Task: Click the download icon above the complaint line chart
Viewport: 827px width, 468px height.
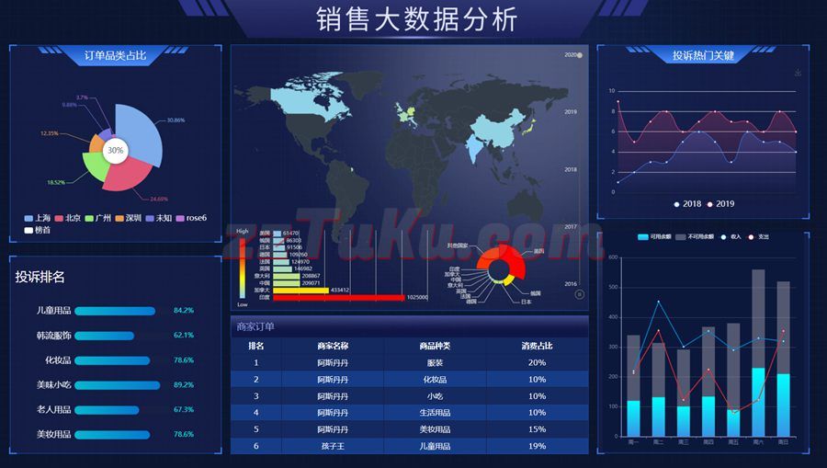Action: [x=798, y=73]
